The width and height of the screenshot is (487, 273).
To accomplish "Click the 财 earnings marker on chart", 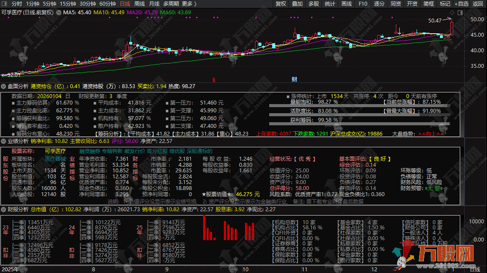I will coord(294,79).
